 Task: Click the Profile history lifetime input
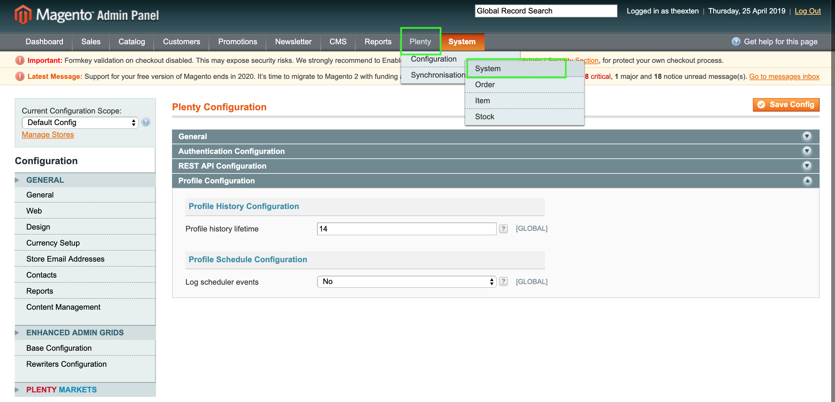[x=407, y=229]
